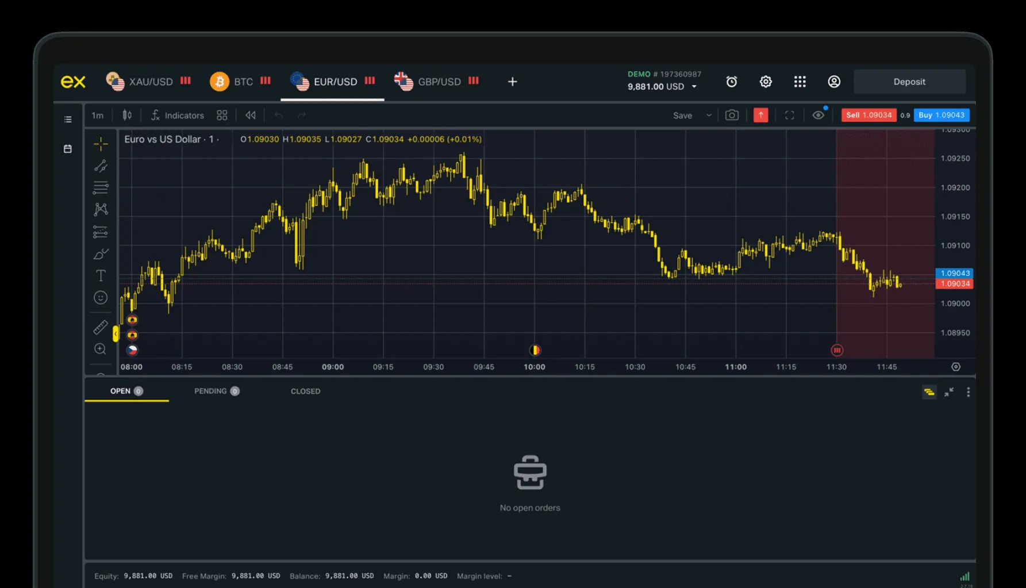Open the account balance dropdown
This screenshot has height=588, width=1026.
[694, 86]
